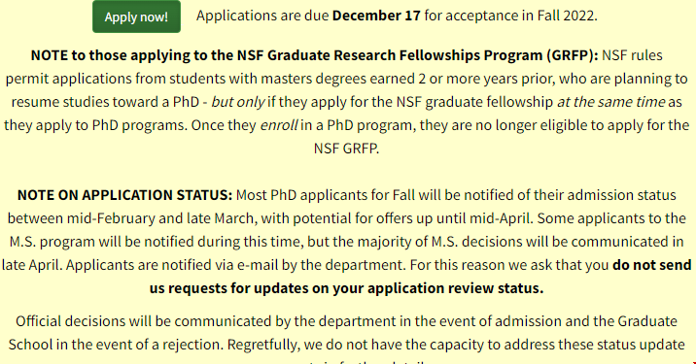Select the bold NSF GRFP note heading
Viewport: 696px width, 364px height.
click(314, 55)
